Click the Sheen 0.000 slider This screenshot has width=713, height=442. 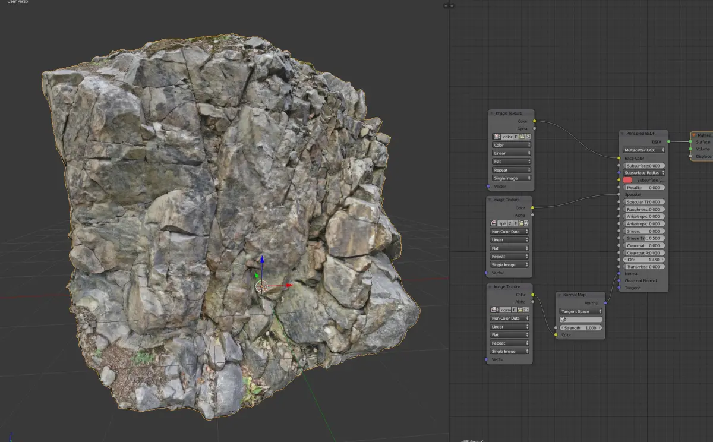(x=644, y=231)
